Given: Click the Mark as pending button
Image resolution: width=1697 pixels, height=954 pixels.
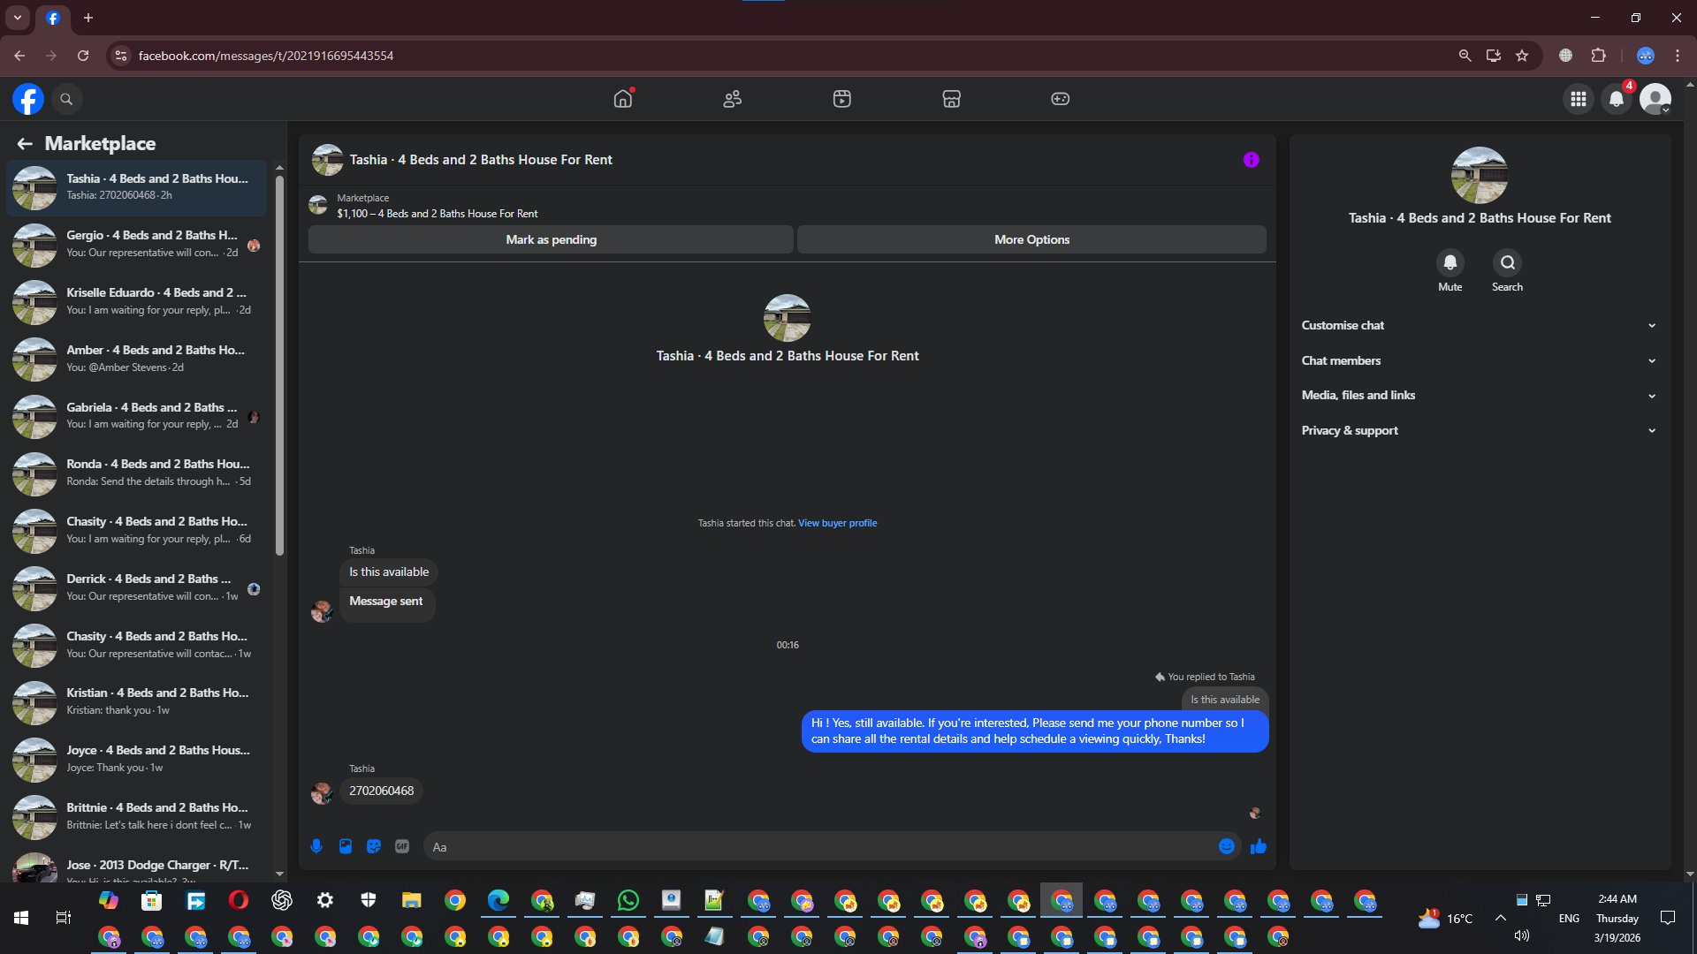Looking at the screenshot, I should (551, 239).
